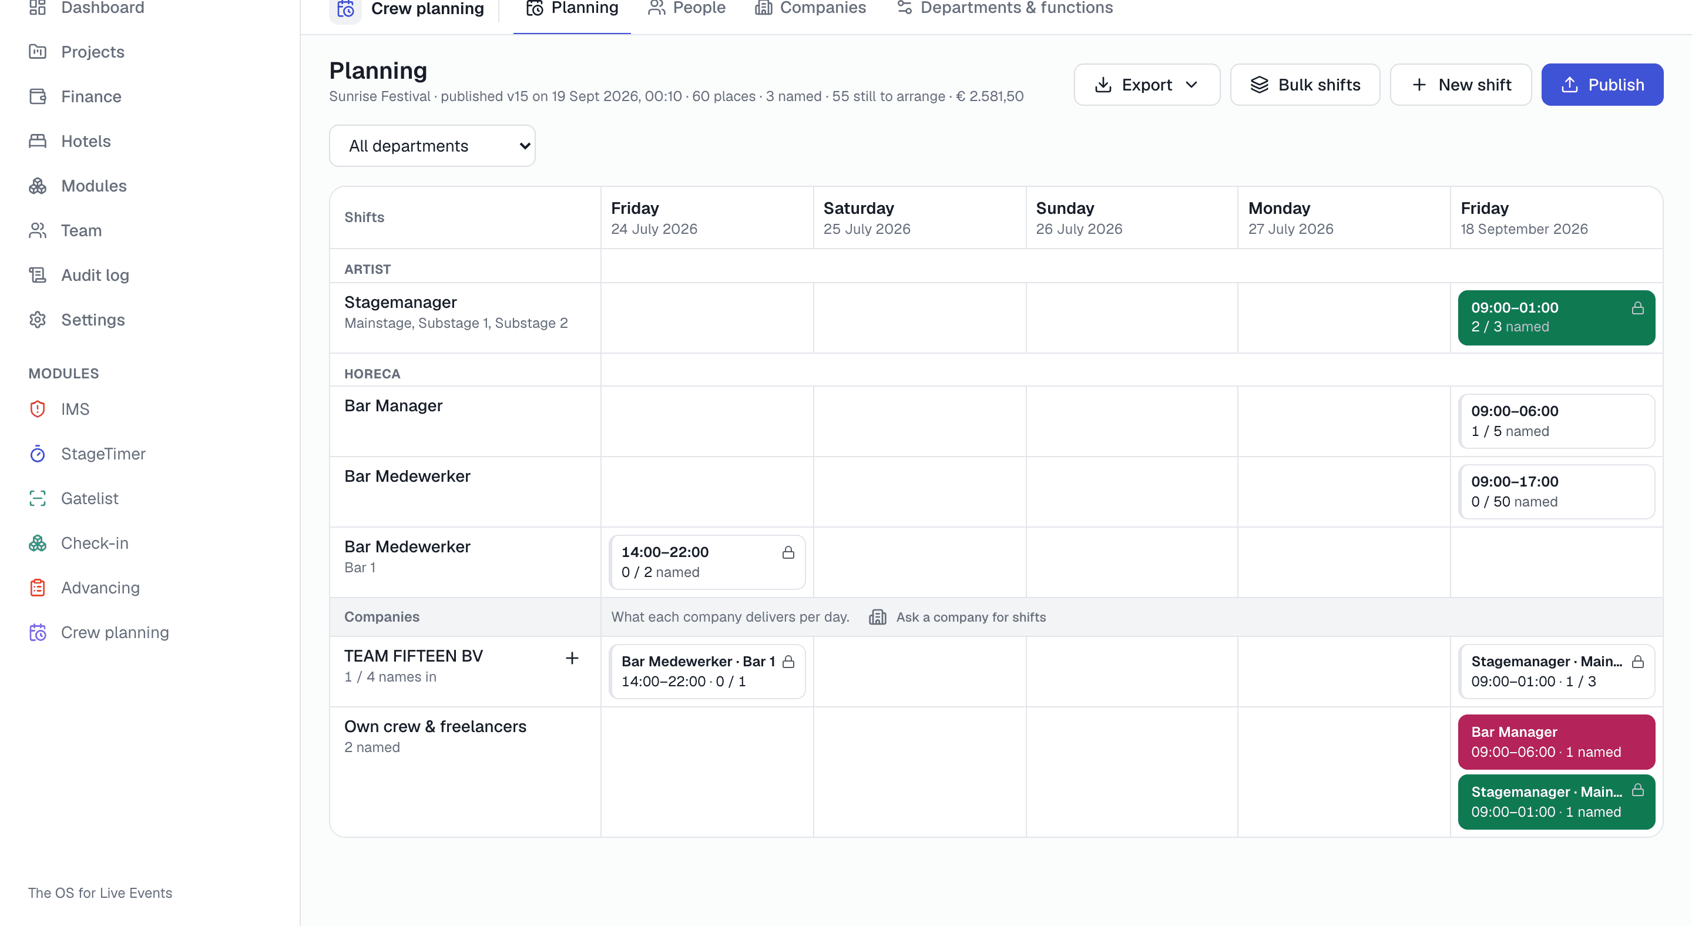Switch to the Companies tab
The height and width of the screenshot is (926, 1692).
coord(811,9)
